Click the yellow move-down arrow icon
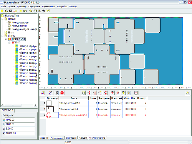Viewport: 192px width, 144px height. (129, 93)
